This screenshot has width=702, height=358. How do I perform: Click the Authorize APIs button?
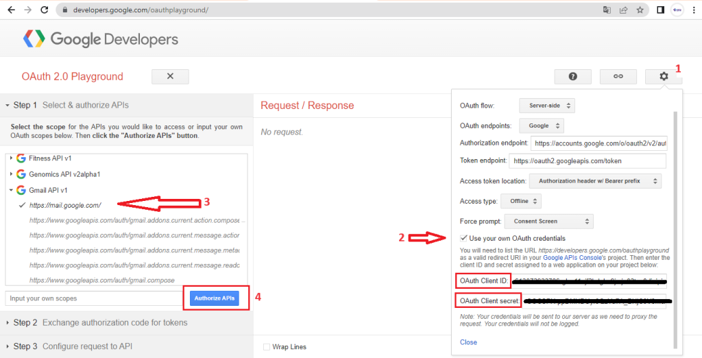pos(215,298)
